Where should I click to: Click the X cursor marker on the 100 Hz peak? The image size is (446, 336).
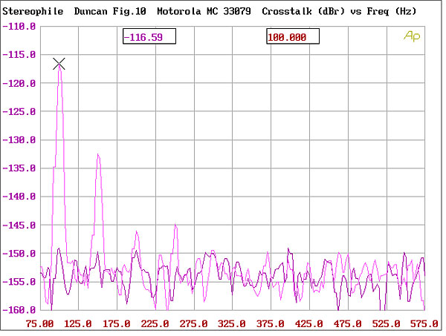[x=59, y=64]
